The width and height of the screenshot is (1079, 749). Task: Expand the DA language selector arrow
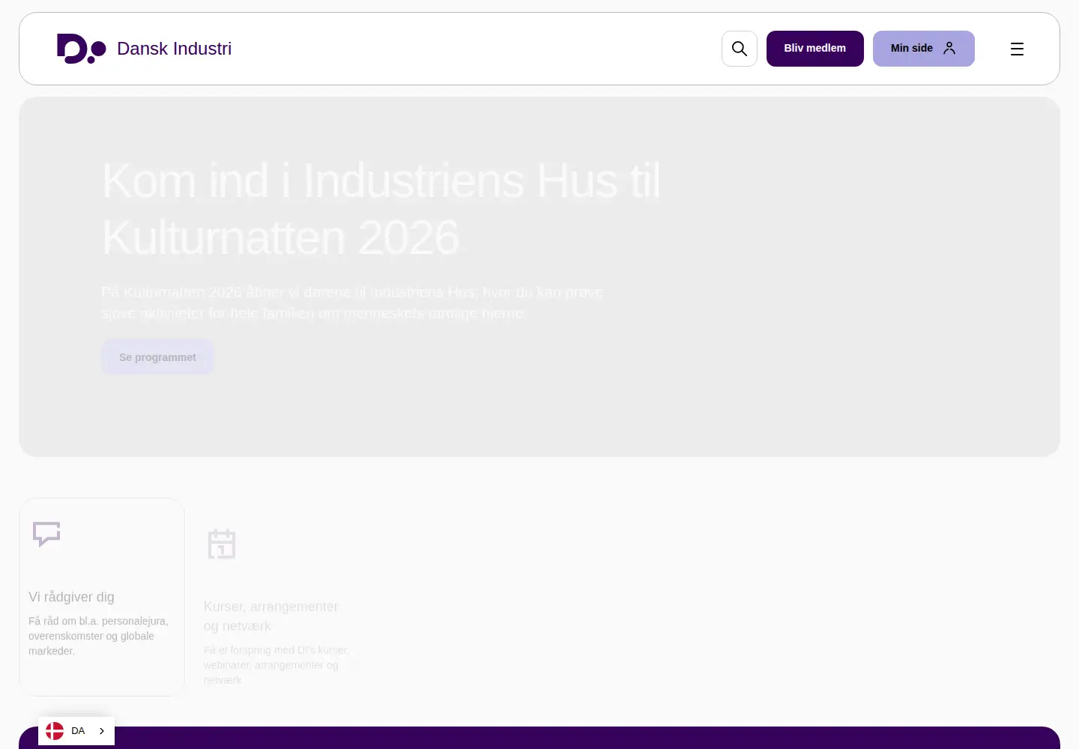102,731
